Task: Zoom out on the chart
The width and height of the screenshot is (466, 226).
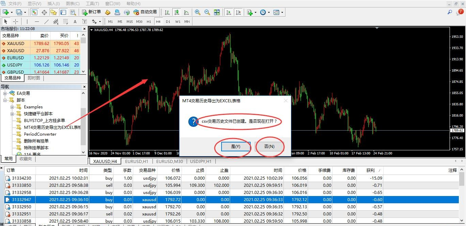Action: click(x=207, y=12)
